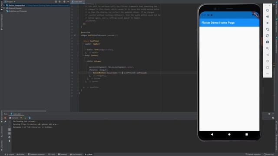Click the emulator volume down icon
The width and height of the screenshot is (278, 156).
click(x=268, y=23)
